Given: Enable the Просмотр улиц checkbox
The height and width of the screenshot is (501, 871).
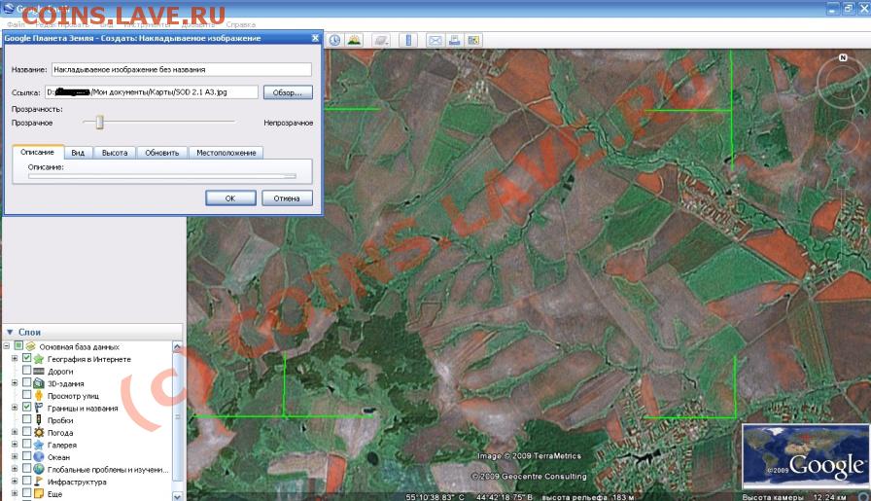Looking at the screenshot, I should tap(26, 395).
